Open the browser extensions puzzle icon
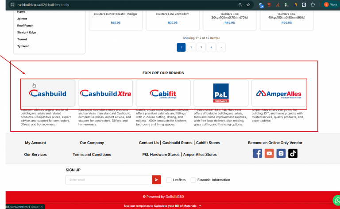This screenshot has height=209, width=340. click(313, 5)
